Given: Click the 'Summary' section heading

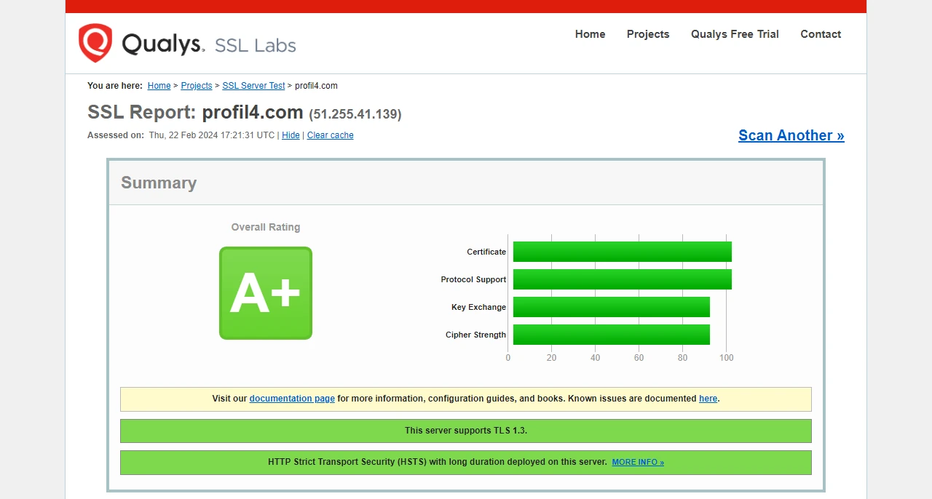Looking at the screenshot, I should tap(159, 183).
